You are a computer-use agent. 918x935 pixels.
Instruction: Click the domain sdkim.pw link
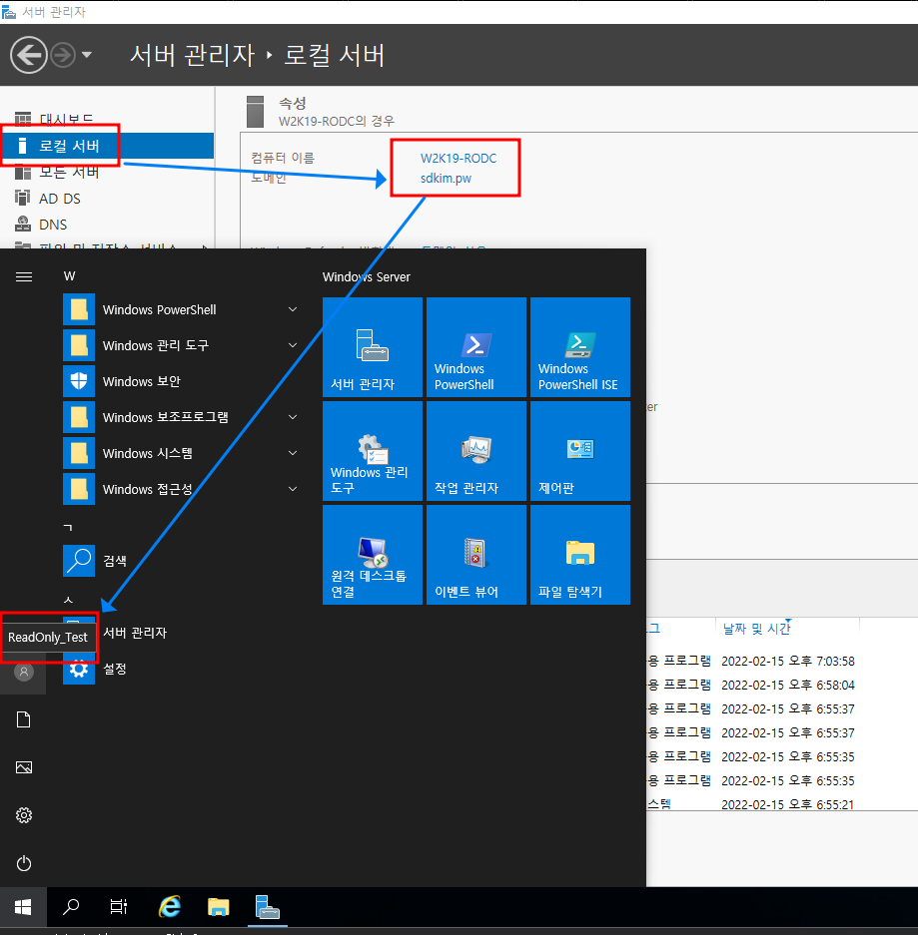click(446, 178)
